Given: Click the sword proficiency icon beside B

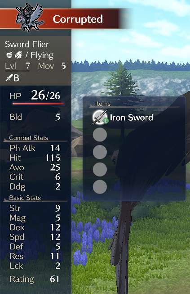Looking at the screenshot, I should [x=9, y=77].
